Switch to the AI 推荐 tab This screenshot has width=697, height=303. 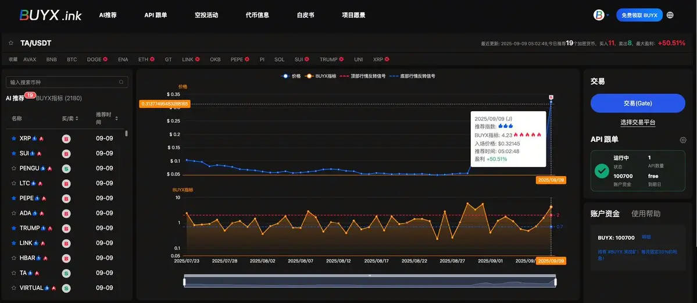[x=15, y=98]
